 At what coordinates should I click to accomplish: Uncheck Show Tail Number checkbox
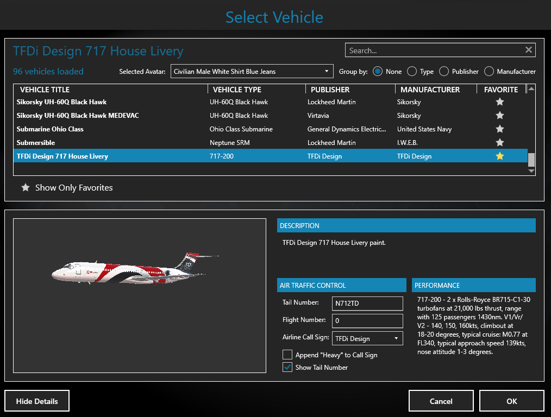pos(287,367)
